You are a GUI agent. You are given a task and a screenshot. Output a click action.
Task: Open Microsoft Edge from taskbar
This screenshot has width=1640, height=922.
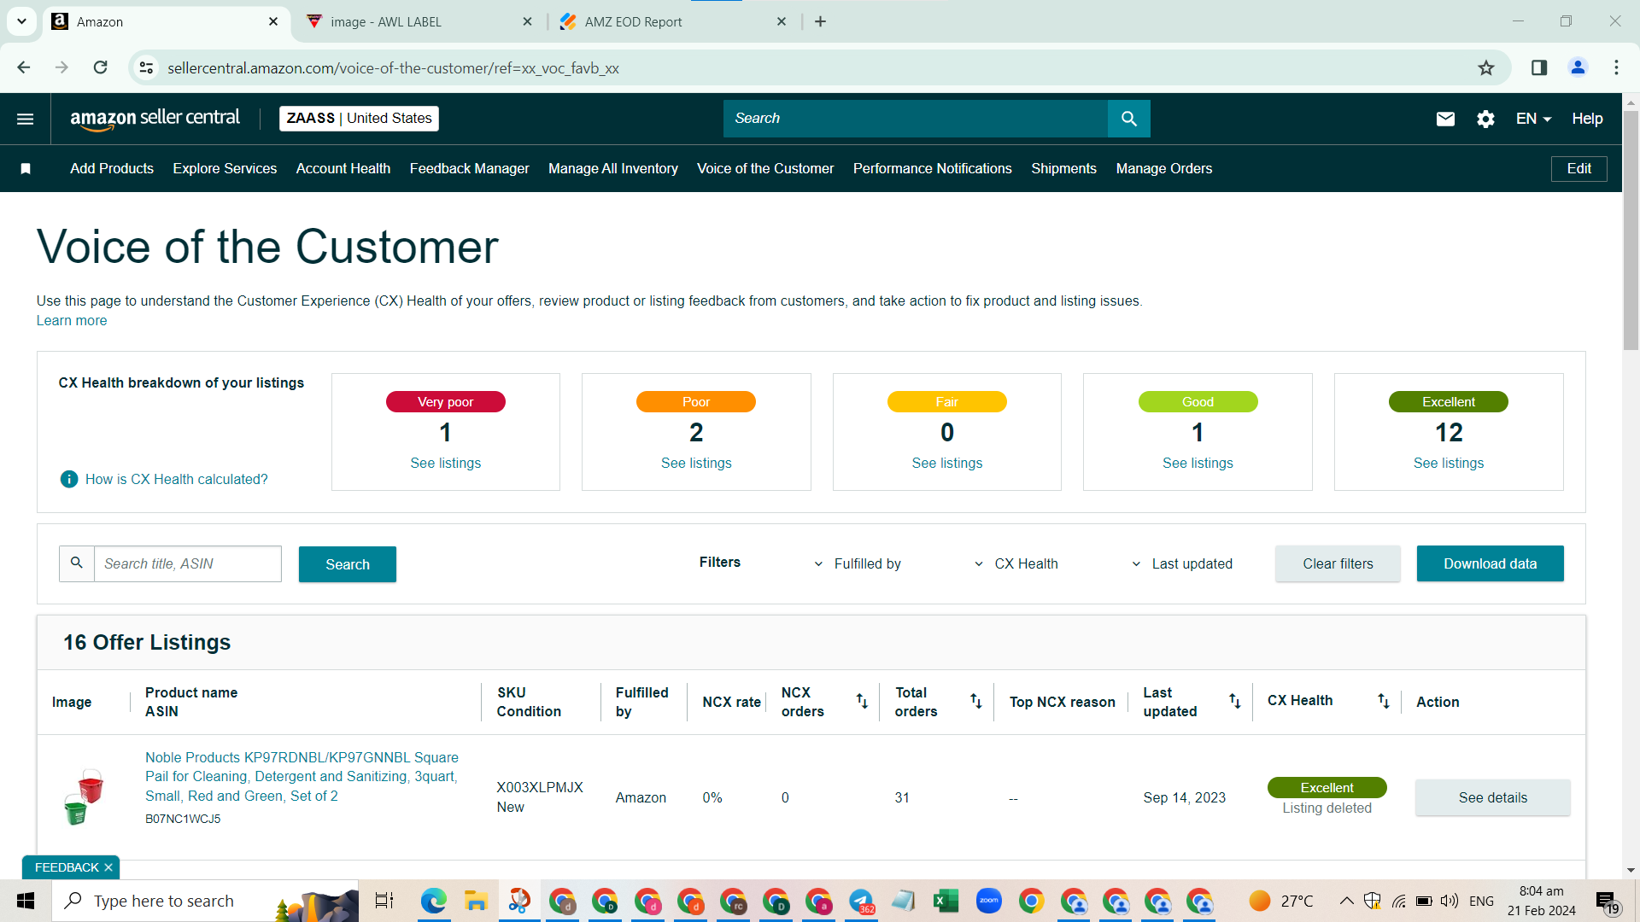click(x=434, y=901)
